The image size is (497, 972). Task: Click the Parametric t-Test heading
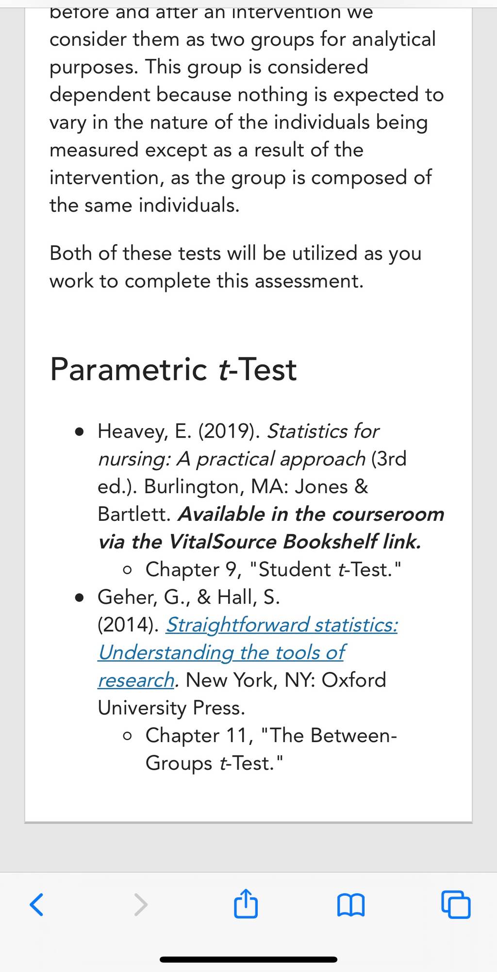[x=173, y=369]
